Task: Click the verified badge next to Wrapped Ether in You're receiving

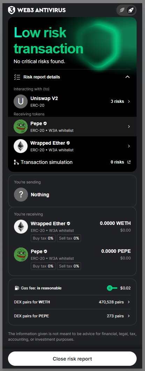Action: tap(68, 224)
